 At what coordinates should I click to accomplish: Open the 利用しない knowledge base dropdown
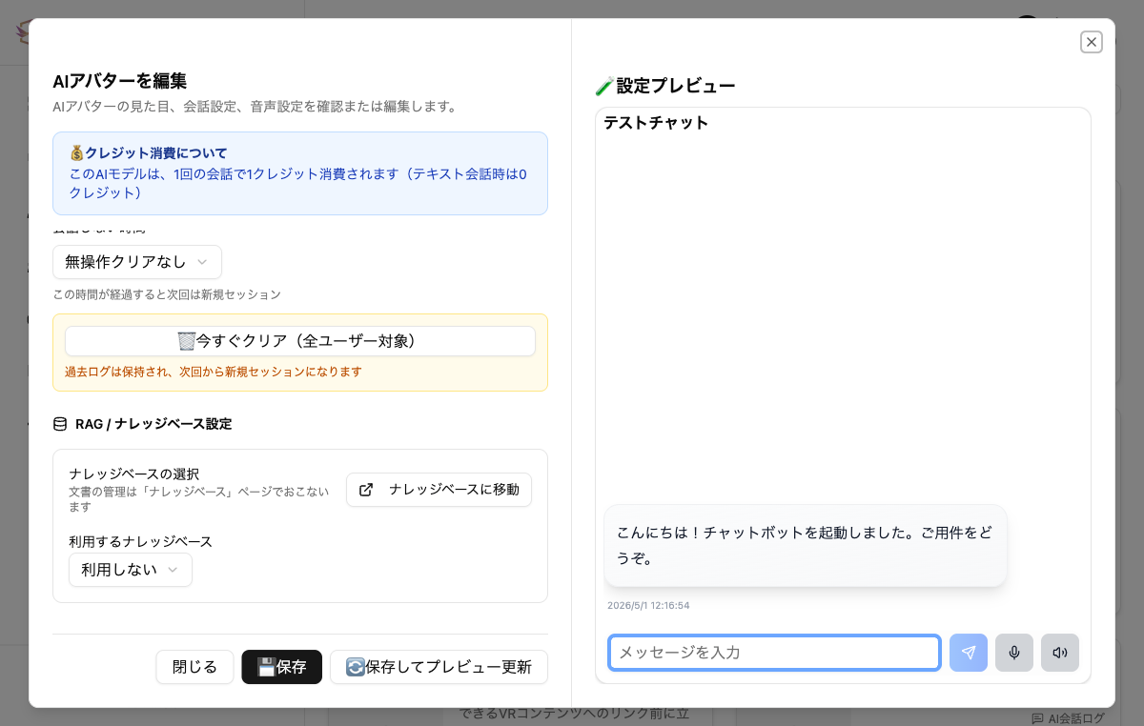pyautogui.click(x=131, y=570)
